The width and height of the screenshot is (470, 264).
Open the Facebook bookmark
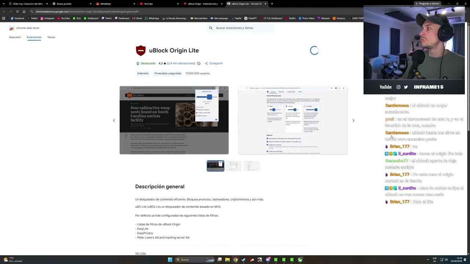tap(17, 18)
